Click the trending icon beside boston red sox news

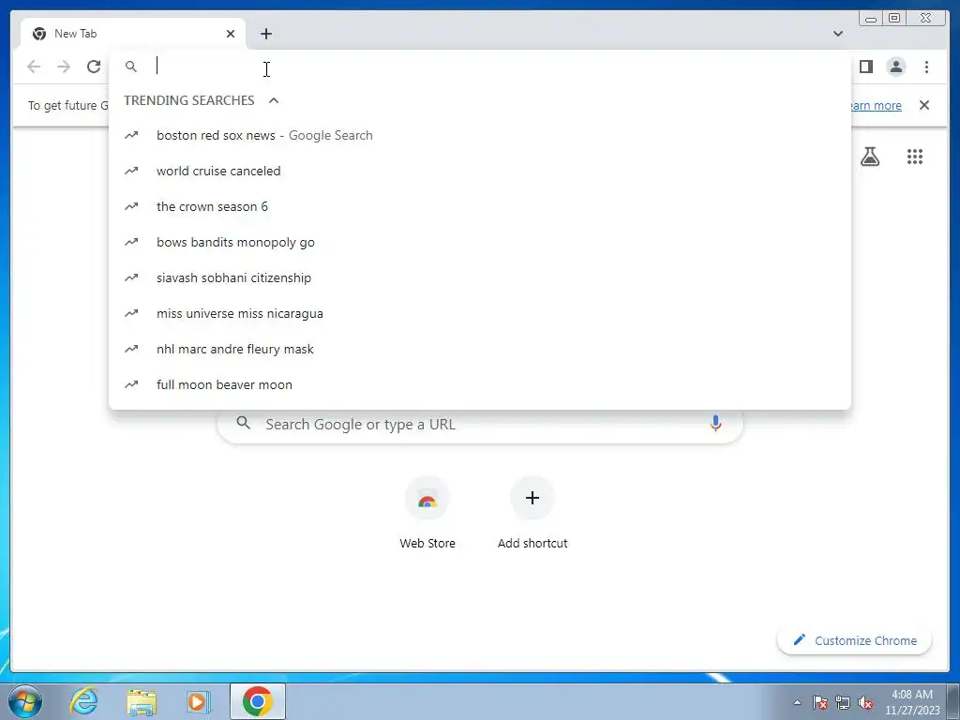131,135
